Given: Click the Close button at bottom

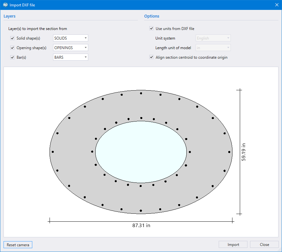Looking at the screenshot, I should pos(264,245).
